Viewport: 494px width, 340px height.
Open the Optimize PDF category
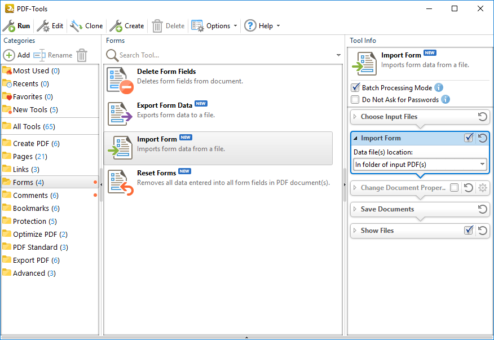pyautogui.click(x=50, y=234)
